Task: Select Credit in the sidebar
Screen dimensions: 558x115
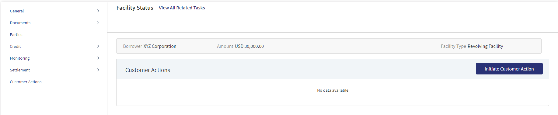Action: [x=15, y=46]
